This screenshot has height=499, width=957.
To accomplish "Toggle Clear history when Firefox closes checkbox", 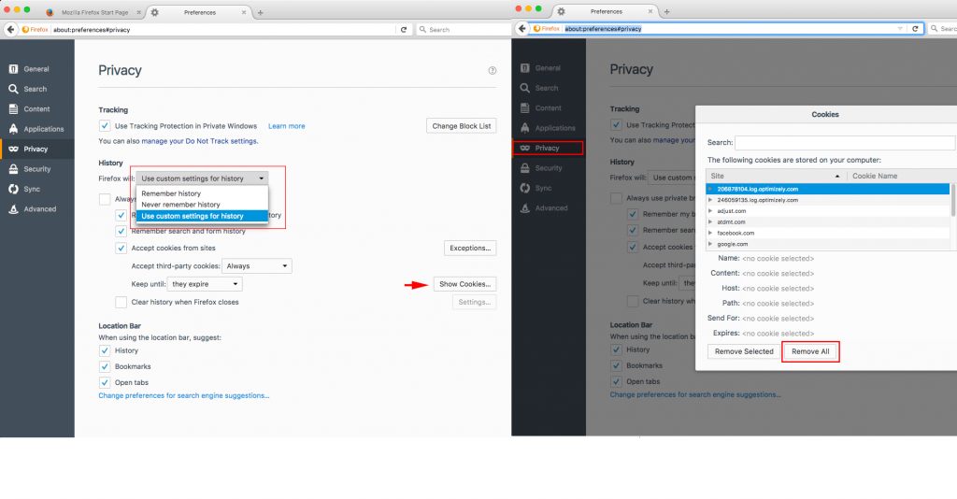I will pyautogui.click(x=121, y=302).
